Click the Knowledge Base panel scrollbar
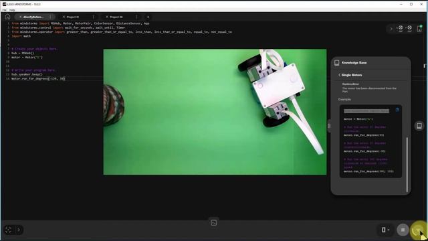 click(407, 165)
